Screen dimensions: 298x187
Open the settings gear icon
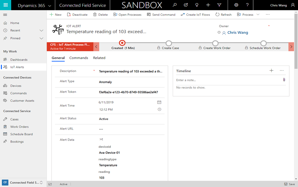(x=236, y=5)
